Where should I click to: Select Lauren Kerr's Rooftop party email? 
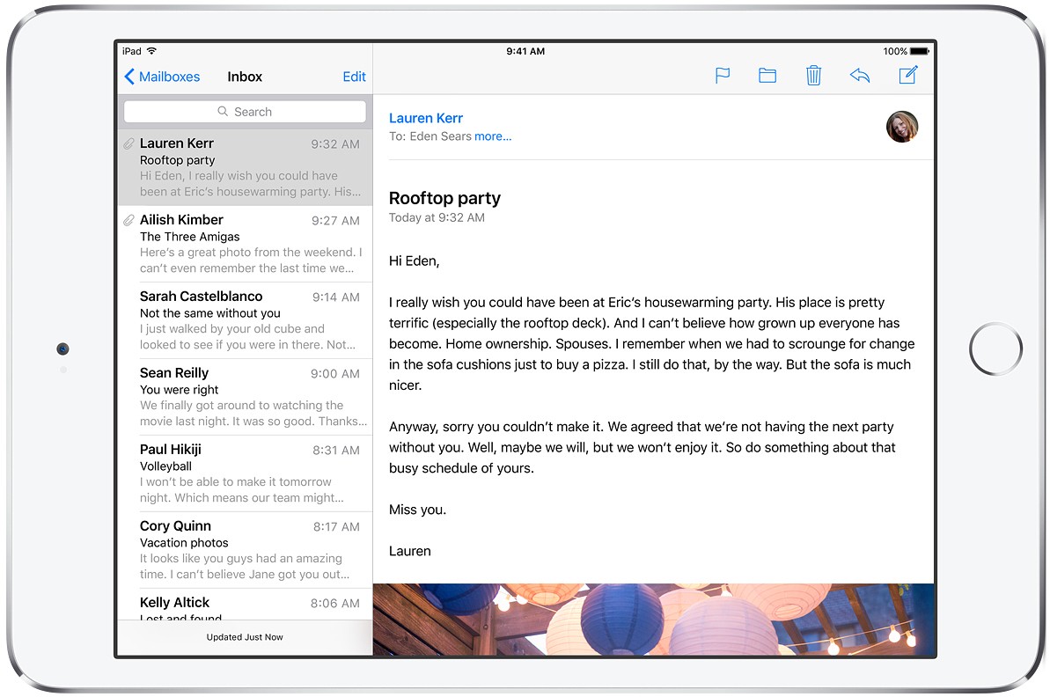click(245, 167)
